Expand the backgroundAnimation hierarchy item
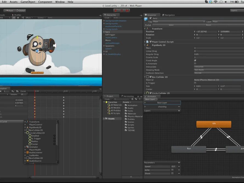This screenshot has height=183, width=244. 104,21
